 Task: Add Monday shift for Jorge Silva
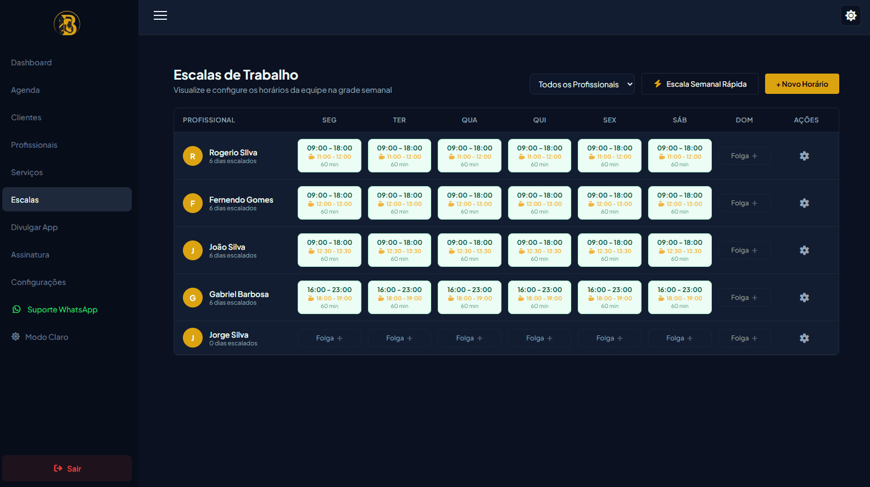pos(330,338)
